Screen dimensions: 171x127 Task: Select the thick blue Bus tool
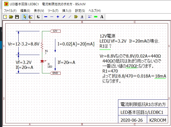coord(46,17)
